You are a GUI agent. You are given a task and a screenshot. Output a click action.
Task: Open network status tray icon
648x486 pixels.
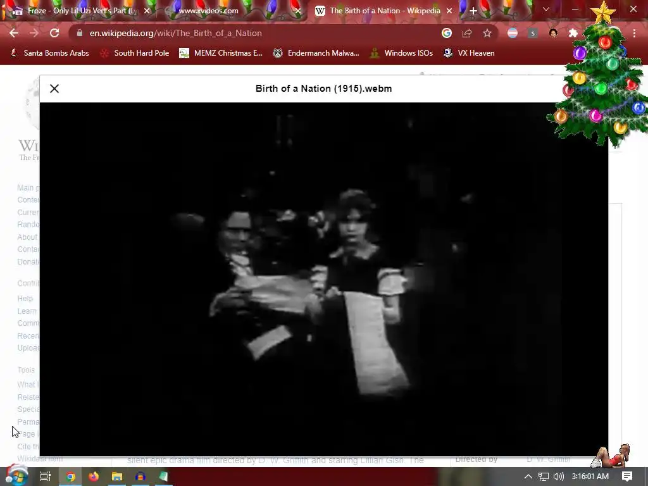[544, 477]
